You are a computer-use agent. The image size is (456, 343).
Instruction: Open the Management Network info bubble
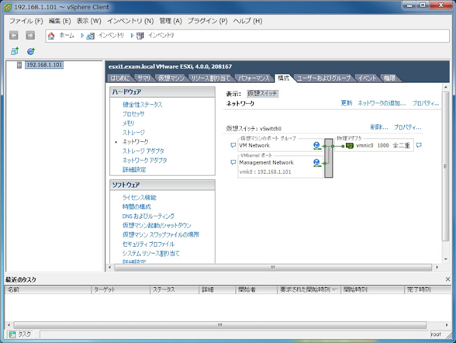tap(233, 162)
